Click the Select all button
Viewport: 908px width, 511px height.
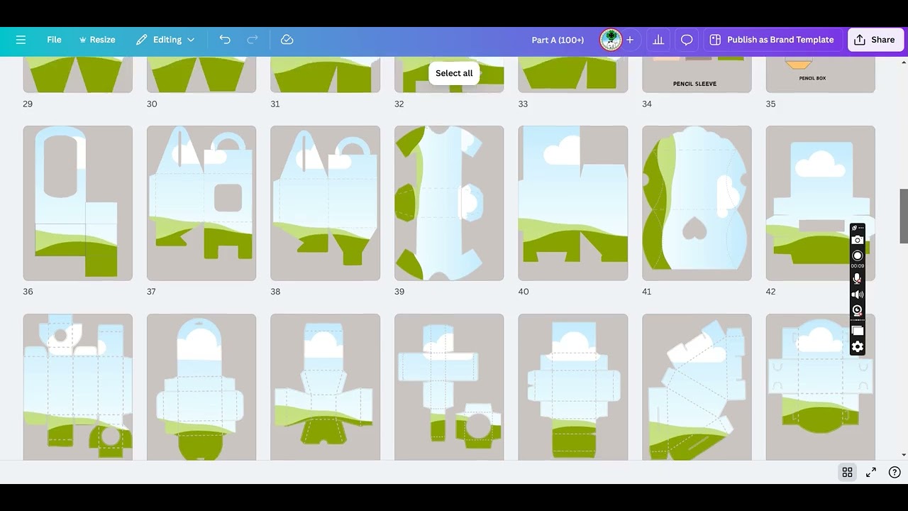[454, 73]
